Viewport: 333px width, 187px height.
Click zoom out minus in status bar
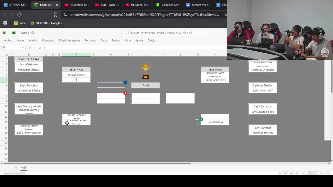click(304, 173)
